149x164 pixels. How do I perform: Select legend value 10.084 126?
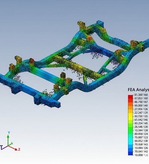(141, 148)
